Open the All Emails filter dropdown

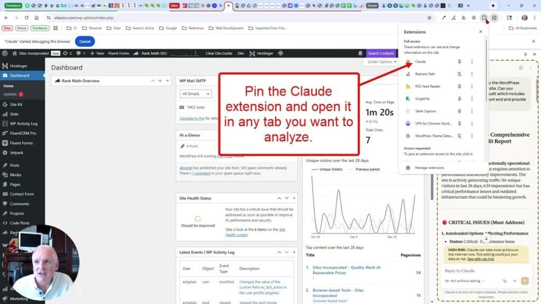pyautogui.click(x=194, y=93)
